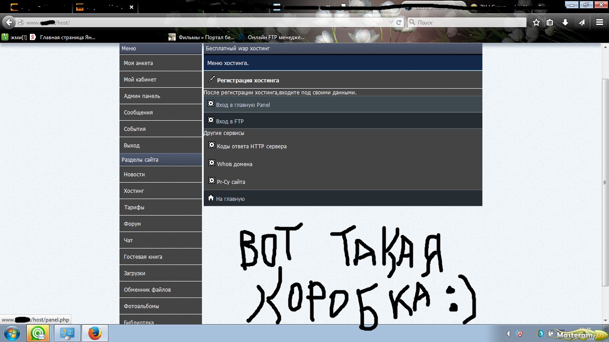Open the URL bar history dropdown arrow
The height and width of the screenshot is (342, 609).
[x=391, y=22]
